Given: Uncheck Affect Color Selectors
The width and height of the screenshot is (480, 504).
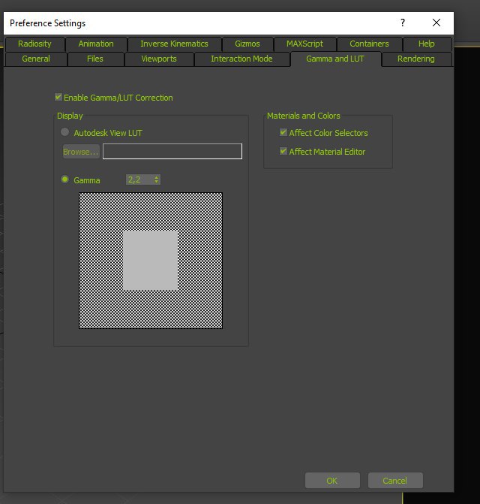Looking at the screenshot, I should click(283, 132).
